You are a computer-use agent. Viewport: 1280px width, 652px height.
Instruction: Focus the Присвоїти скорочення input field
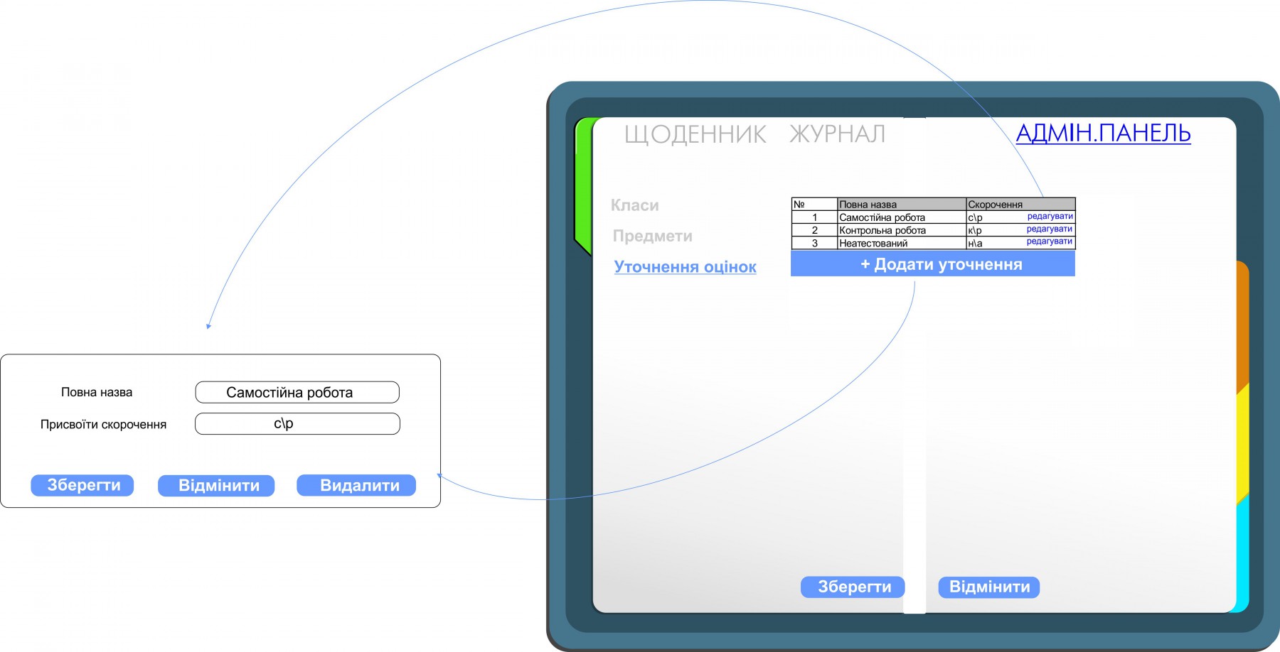coord(297,424)
